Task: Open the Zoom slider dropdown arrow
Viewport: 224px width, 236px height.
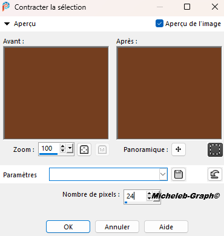Action: click(x=70, y=149)
